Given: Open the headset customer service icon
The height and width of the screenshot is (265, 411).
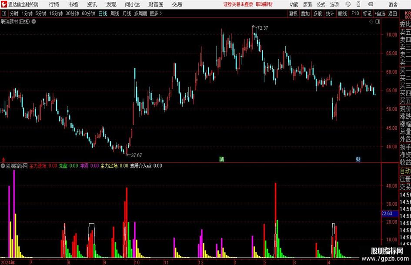Looking at the screenshot, I should [x=348, y=4].
